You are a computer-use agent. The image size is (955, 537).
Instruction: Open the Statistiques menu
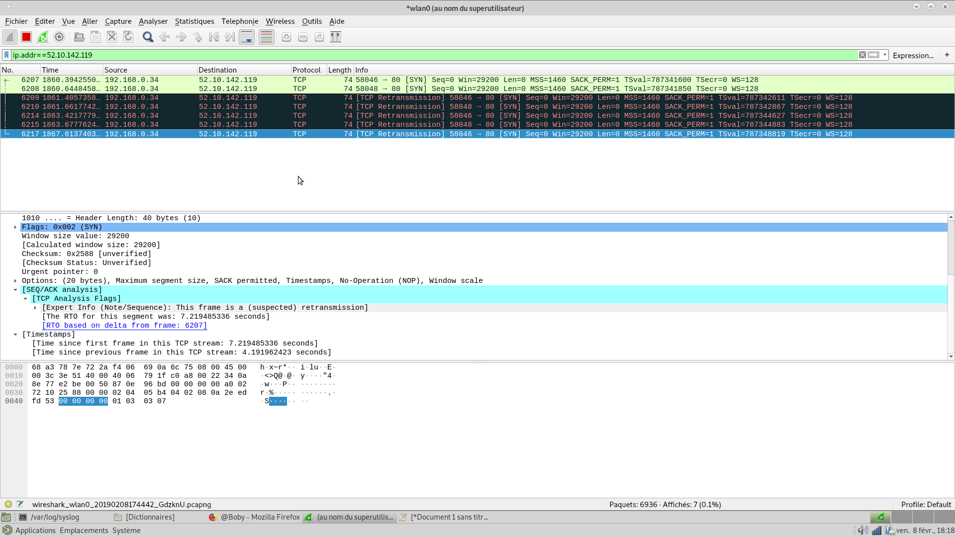[194, 21]
